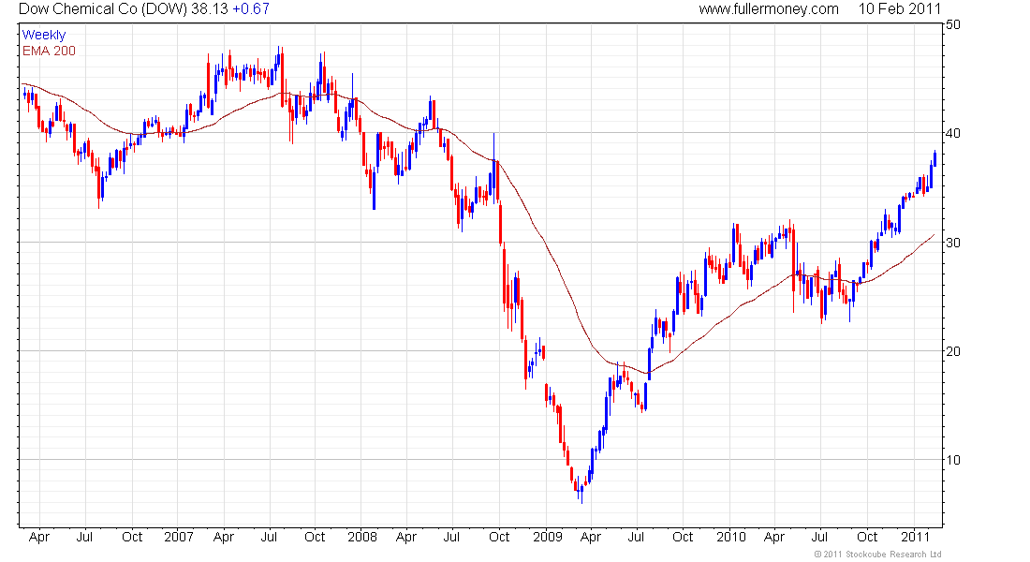Click the last price 38.13 in title
The height and width of the screenshot is (562, 1030).
coord(210,9)
